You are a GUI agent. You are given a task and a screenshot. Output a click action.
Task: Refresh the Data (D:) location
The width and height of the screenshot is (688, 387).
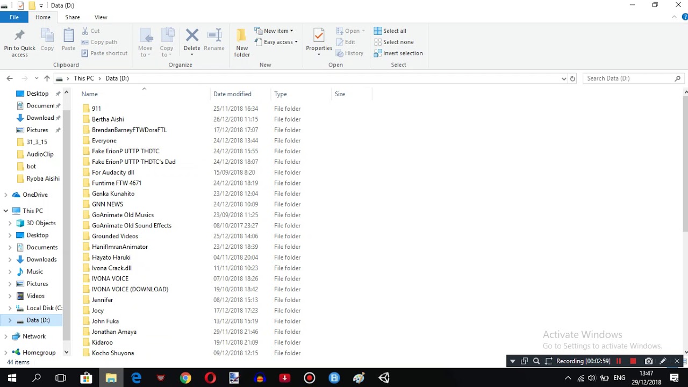(x=572, y=78)
